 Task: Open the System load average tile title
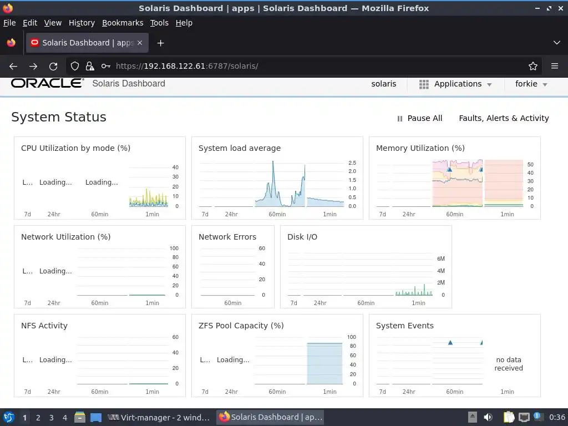click(240, 148)
